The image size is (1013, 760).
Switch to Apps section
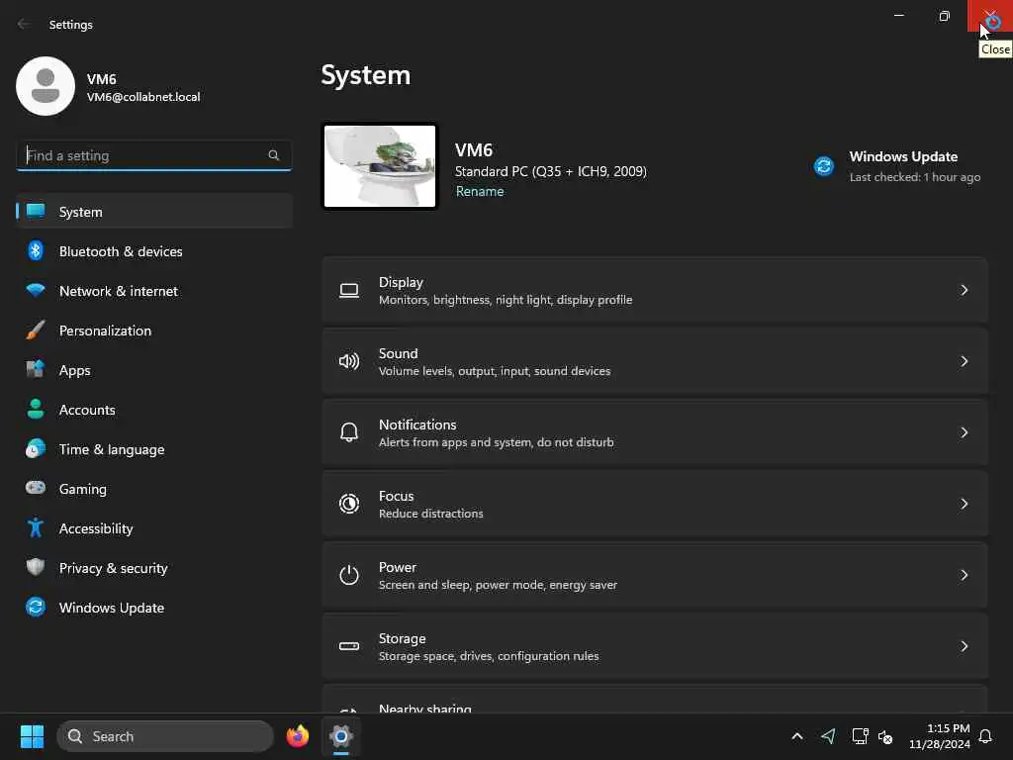tap(154, 370)
